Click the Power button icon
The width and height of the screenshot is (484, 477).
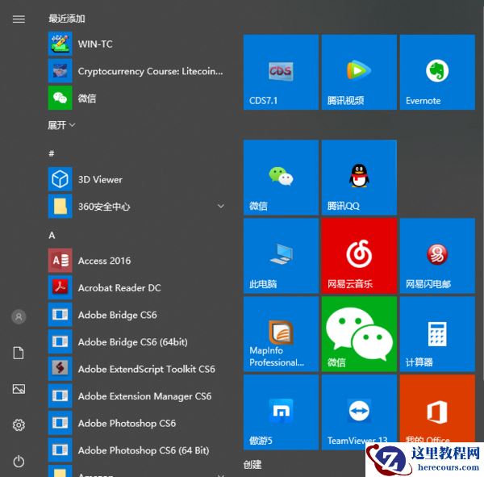tap(19, 461)
